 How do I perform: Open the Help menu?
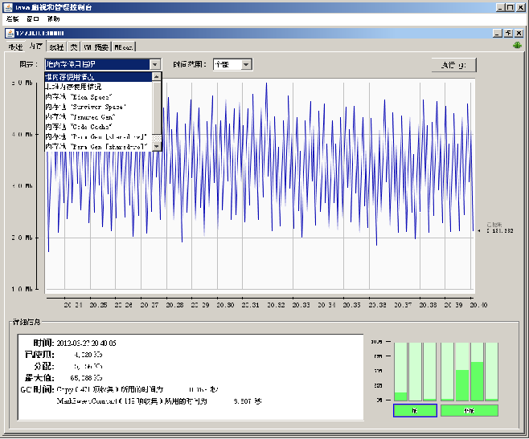[53, 18]
